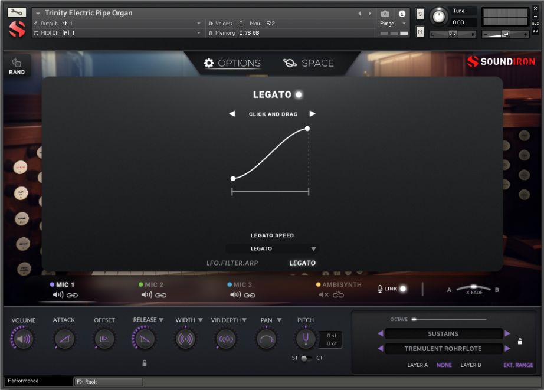Viewport: 544px width, 390px height.
Task: Toggle the Legato on/off switch
Action: [x=299, y=94]
